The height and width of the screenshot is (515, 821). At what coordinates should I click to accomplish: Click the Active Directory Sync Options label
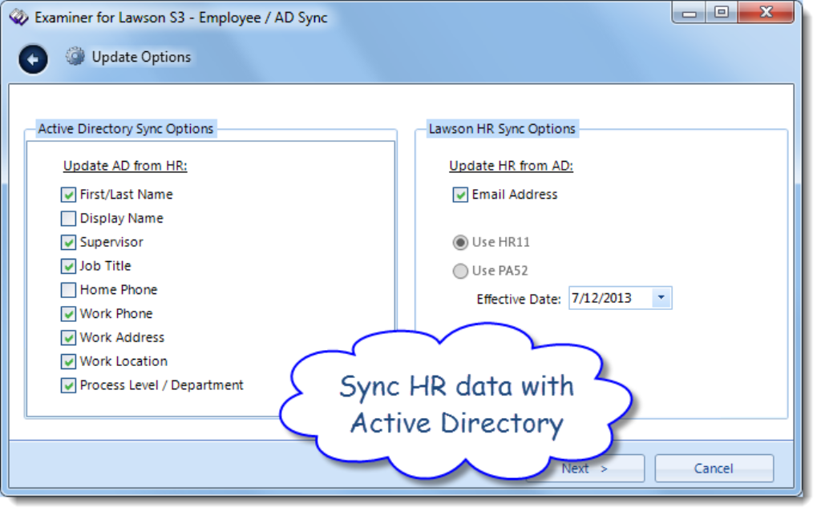[x=126, y=129]
